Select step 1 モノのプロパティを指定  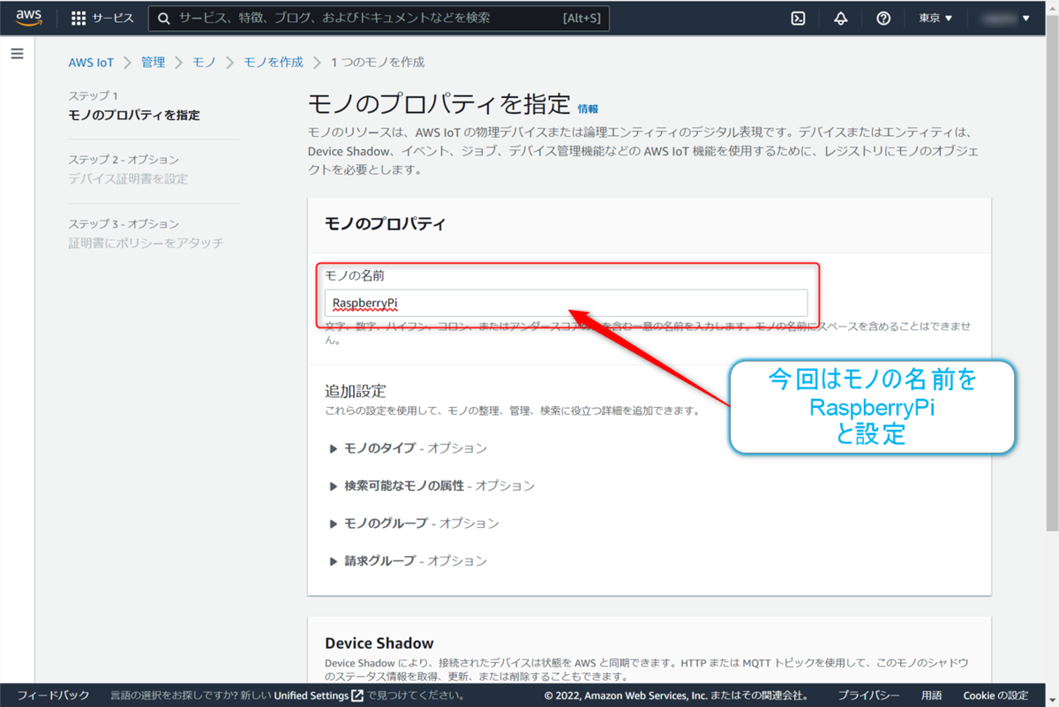pos(134,115)
